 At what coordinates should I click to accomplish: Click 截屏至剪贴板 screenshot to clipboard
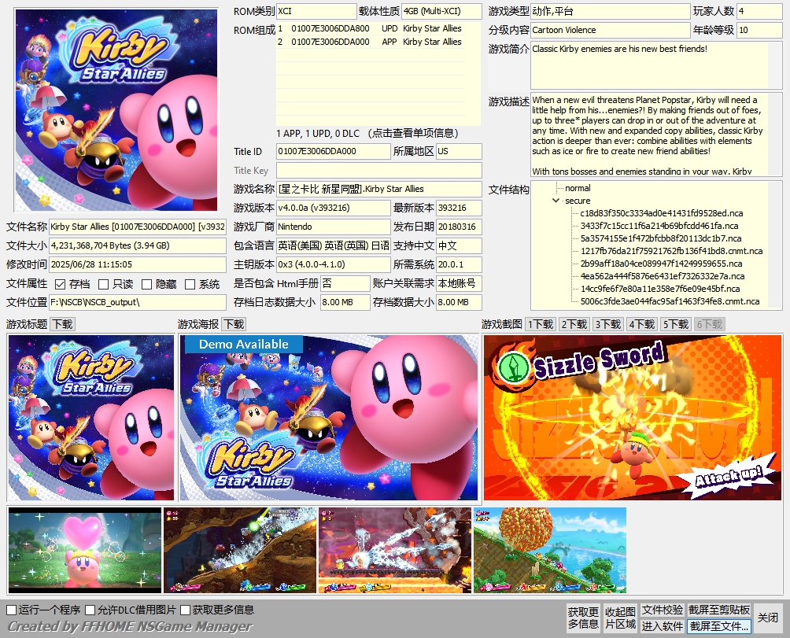[719, 610]
